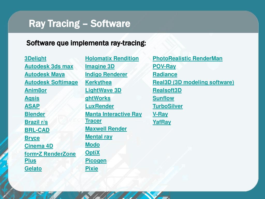
Task: Open the form•Z RenderZone Plus link
Action: (x=50, y=157)
